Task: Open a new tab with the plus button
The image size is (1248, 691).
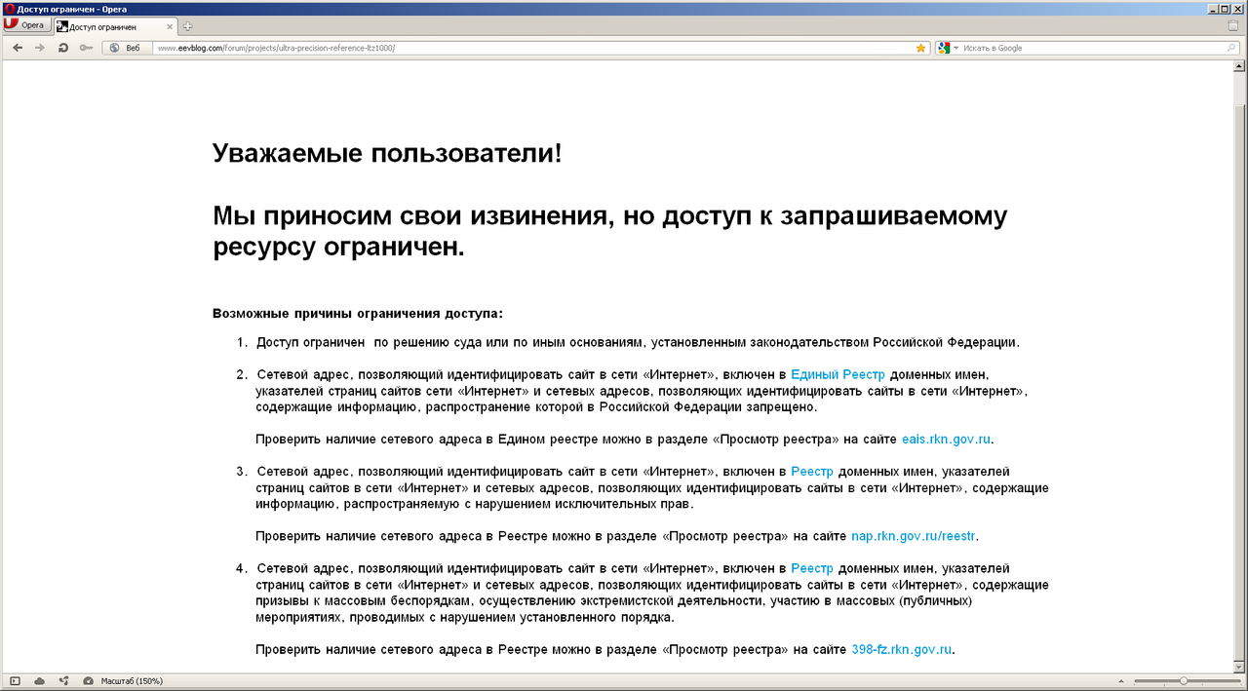Action: (188, 26)
